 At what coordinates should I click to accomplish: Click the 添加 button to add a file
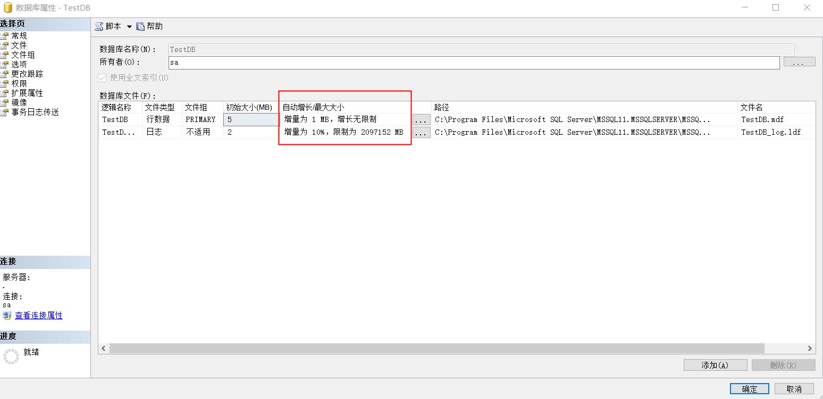(x=715, y=365)
